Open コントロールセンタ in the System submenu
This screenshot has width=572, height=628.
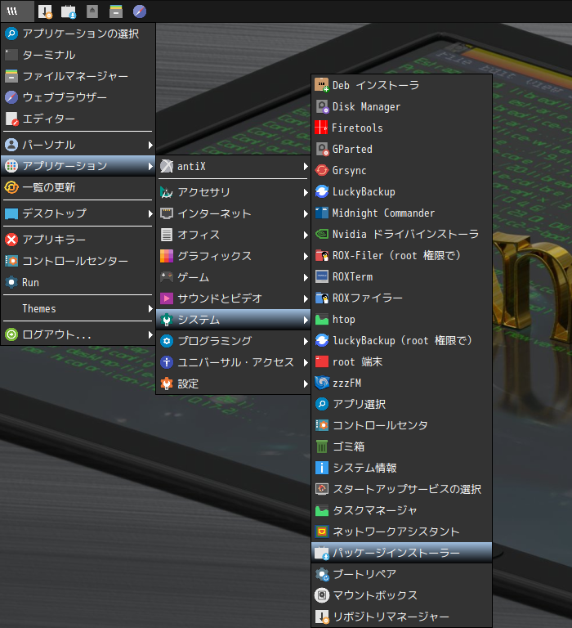click(401, 425)
